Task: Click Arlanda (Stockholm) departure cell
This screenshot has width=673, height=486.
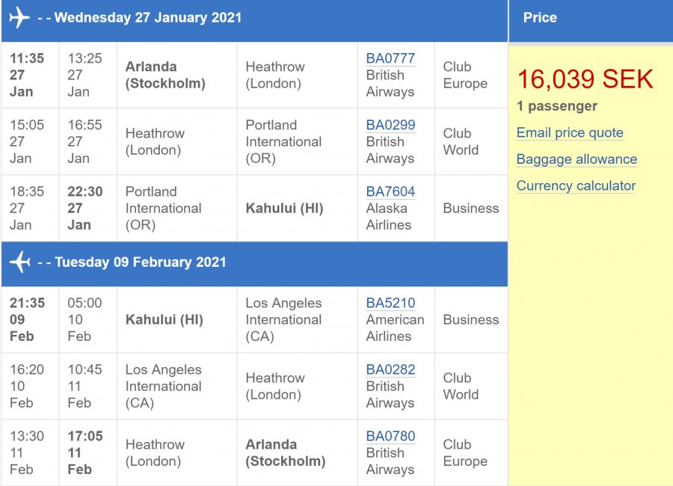Action: click(165, 75)
